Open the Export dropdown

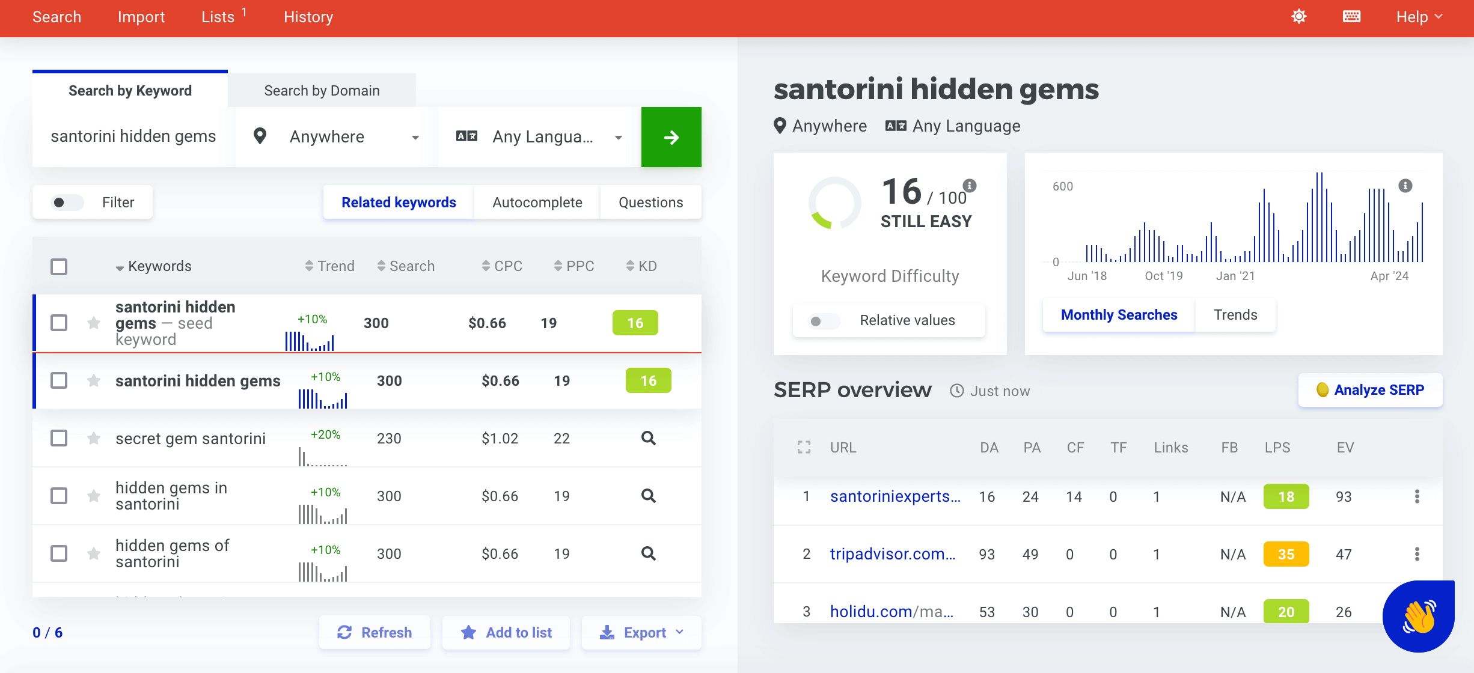(x=641, y=633)
